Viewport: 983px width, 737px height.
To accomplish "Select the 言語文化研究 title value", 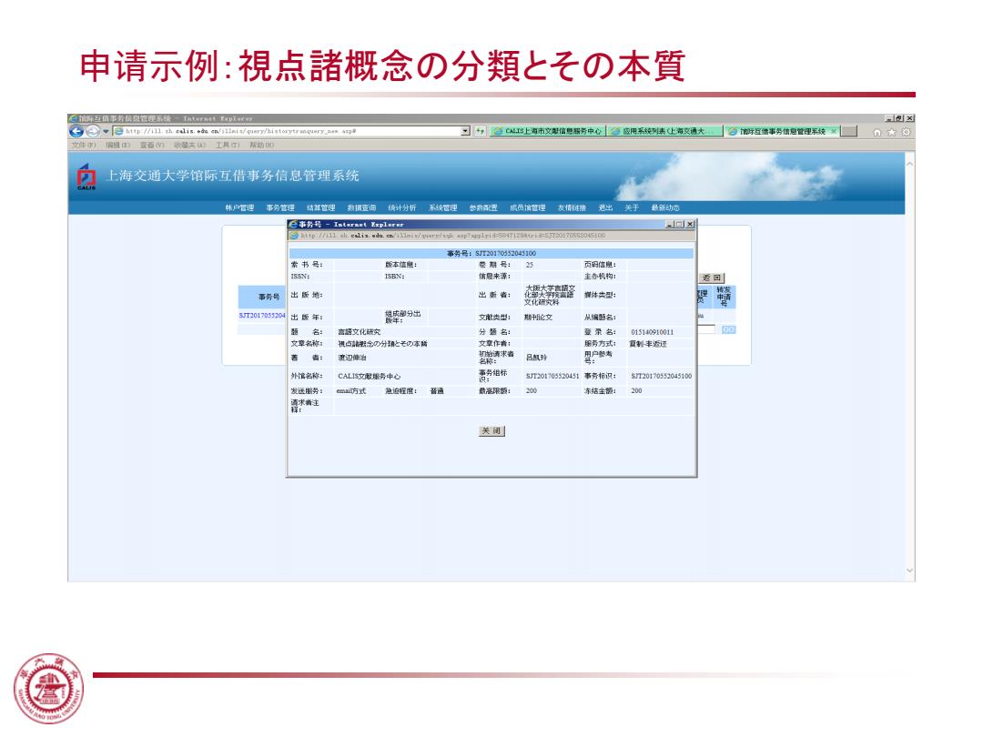I will point(360,332).
